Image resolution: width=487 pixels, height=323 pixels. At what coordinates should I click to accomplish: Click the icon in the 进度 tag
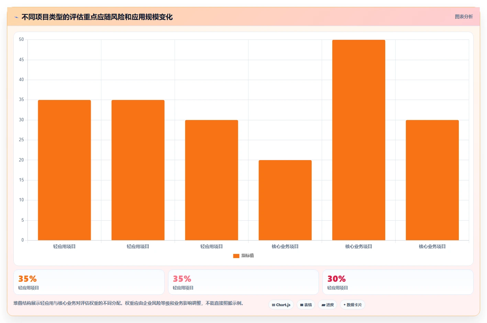(x=323, y=305)
